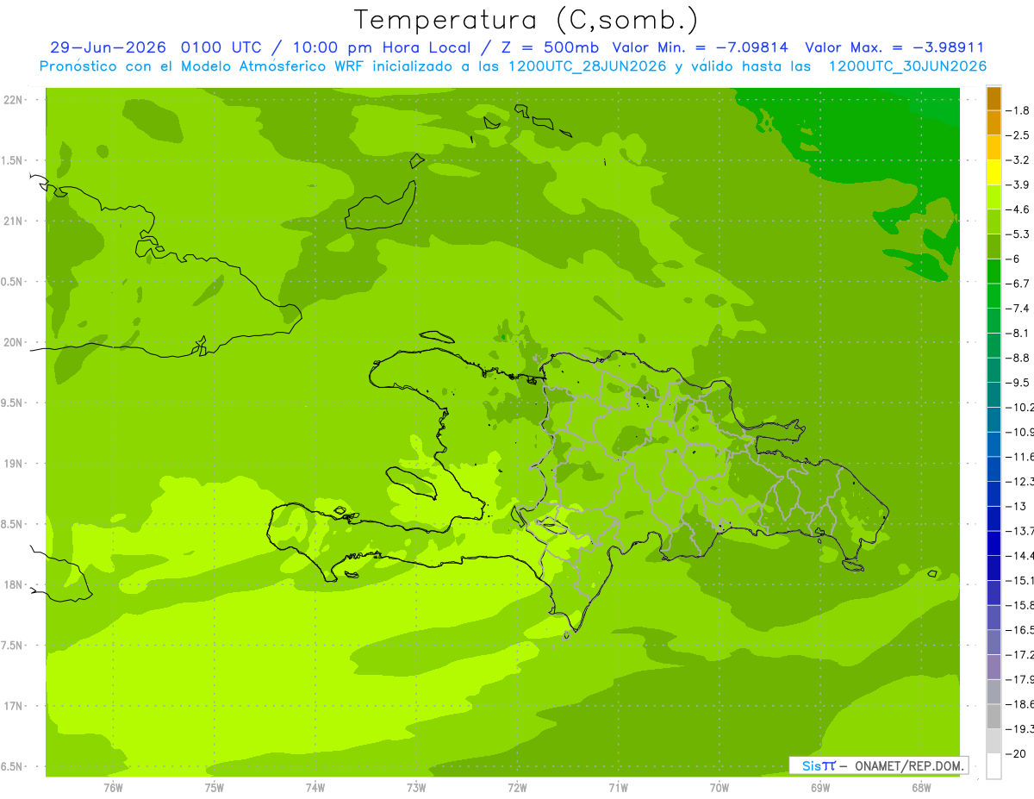Click the "10:00 pm Hora Local" text
The image size is (1034, 799).
point(380,47)
